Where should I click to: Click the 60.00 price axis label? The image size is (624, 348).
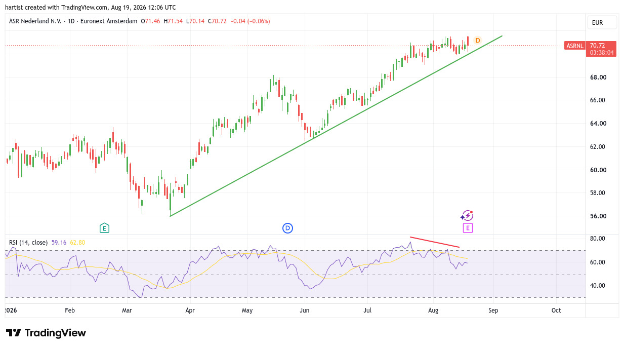598,170
